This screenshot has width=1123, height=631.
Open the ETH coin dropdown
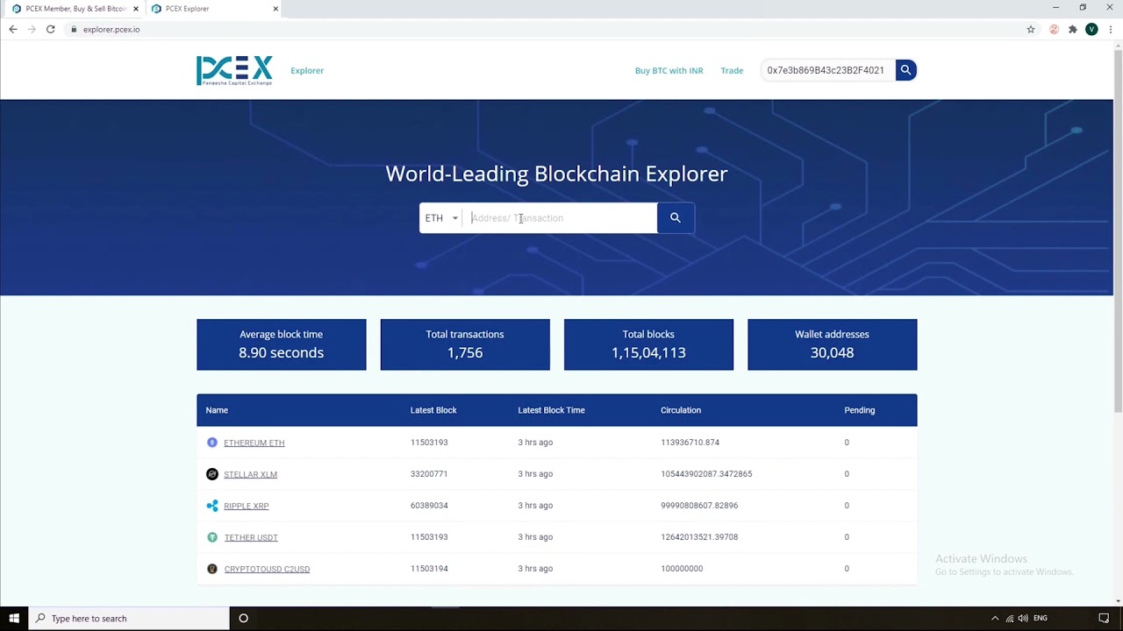(441, 218)
